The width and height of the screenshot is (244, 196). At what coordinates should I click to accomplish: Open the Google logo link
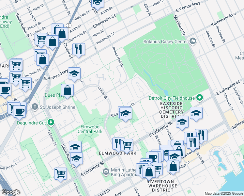[x=11, y=192]
